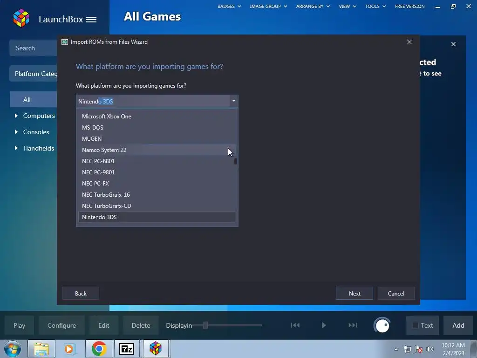This screenshot has width=477, height=358.
Task: Go Back in the wizard
Action: (x=81, y=293)
